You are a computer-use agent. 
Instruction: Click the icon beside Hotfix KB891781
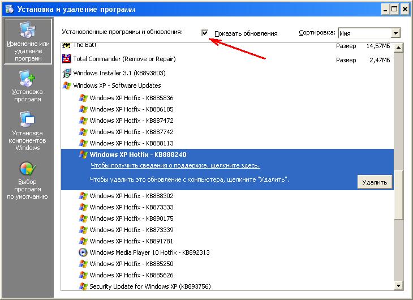tap(83, 241)
